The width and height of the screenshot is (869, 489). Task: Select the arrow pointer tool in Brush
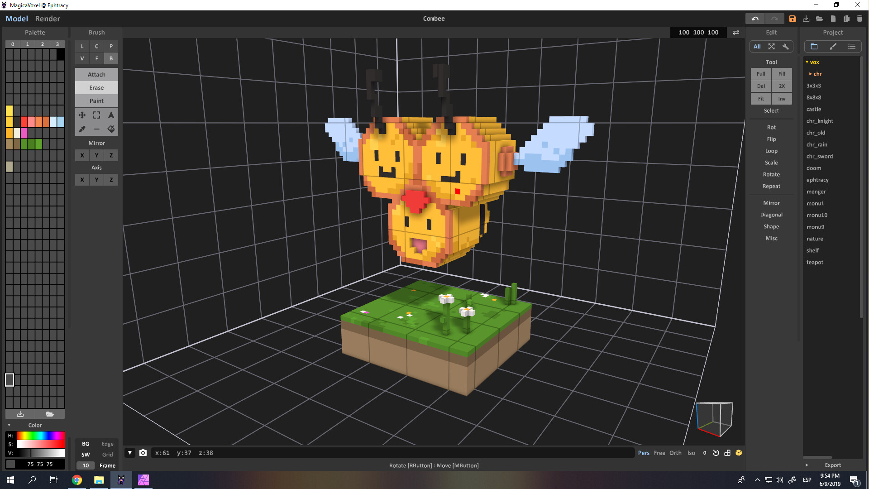pyautogui.click(x=111, y=115)
